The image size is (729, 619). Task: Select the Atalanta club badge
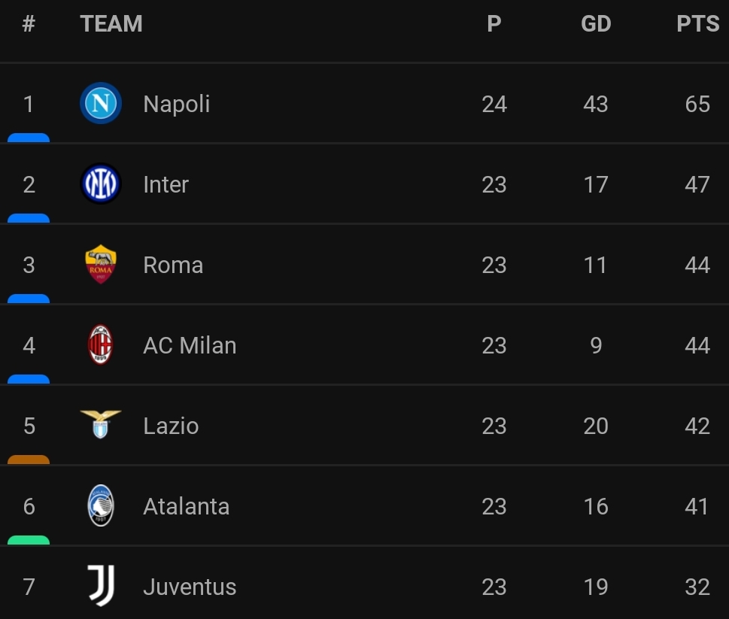point(101,506)
